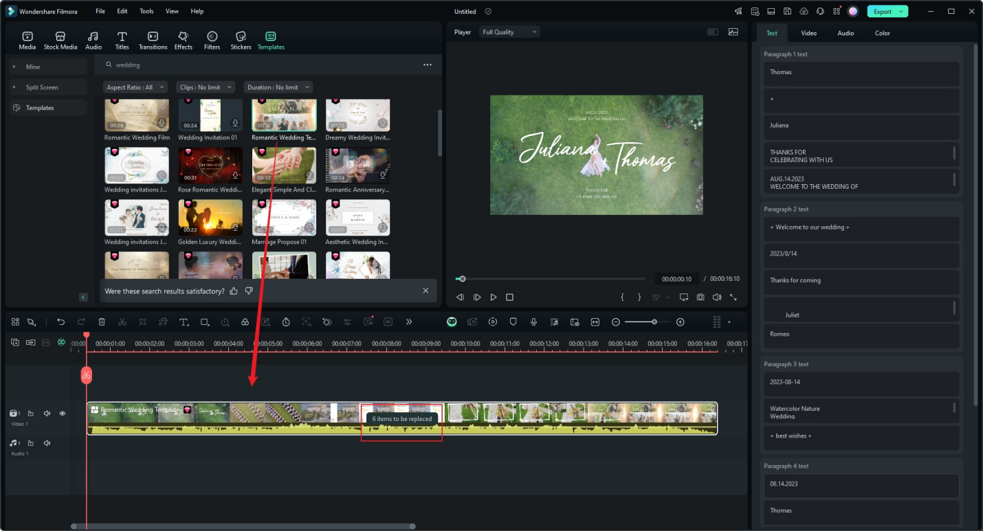
Task: Open the Stickers panel
Action: click(241, 41)
